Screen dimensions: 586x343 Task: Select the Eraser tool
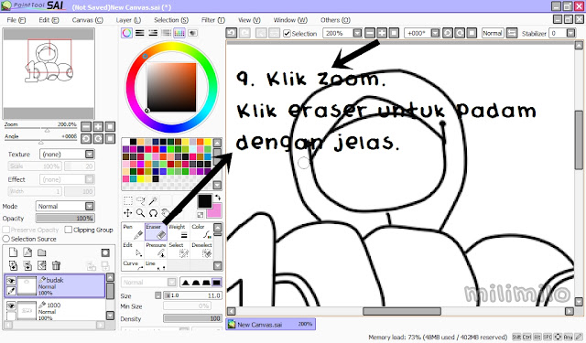tap(156, 231)
